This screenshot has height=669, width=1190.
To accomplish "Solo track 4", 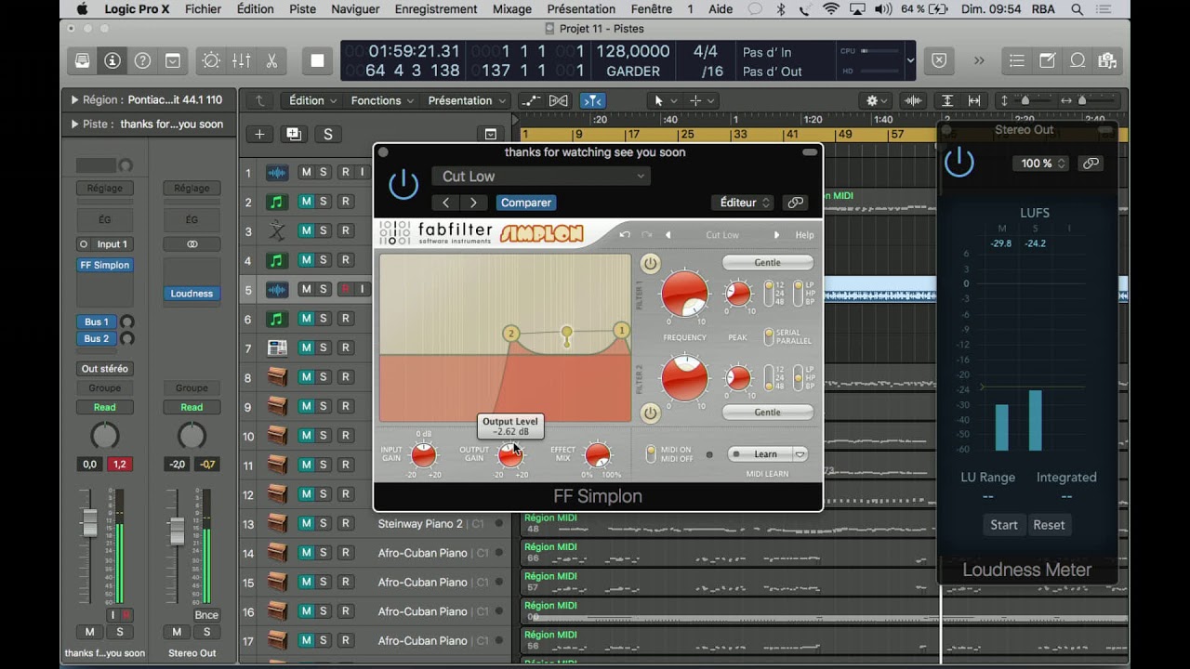I will [324, 260].
